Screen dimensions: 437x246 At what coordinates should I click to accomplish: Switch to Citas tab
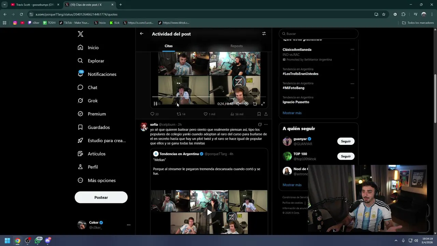(169, 46)
